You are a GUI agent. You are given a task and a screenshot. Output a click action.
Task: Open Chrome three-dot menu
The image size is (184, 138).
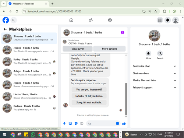point(180,11)
